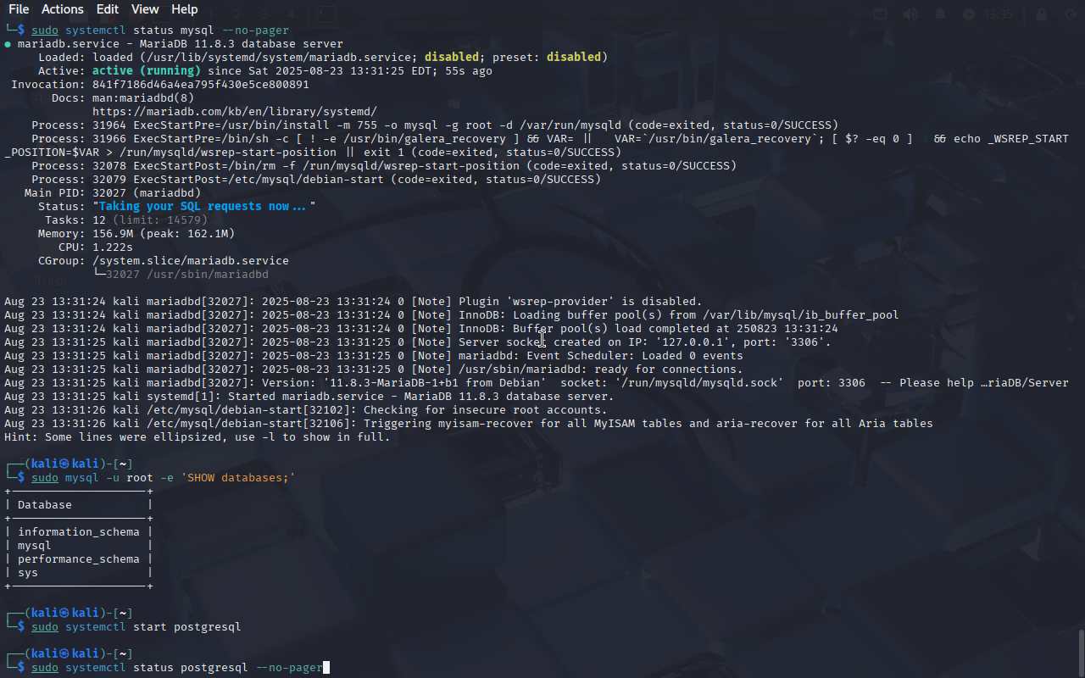Click 'Process: 32079 ExecStartPost' debian-start line

(x=316, y=180)
